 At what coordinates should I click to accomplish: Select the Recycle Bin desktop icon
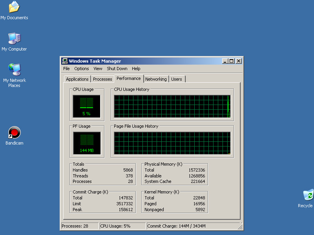point(306,199)
